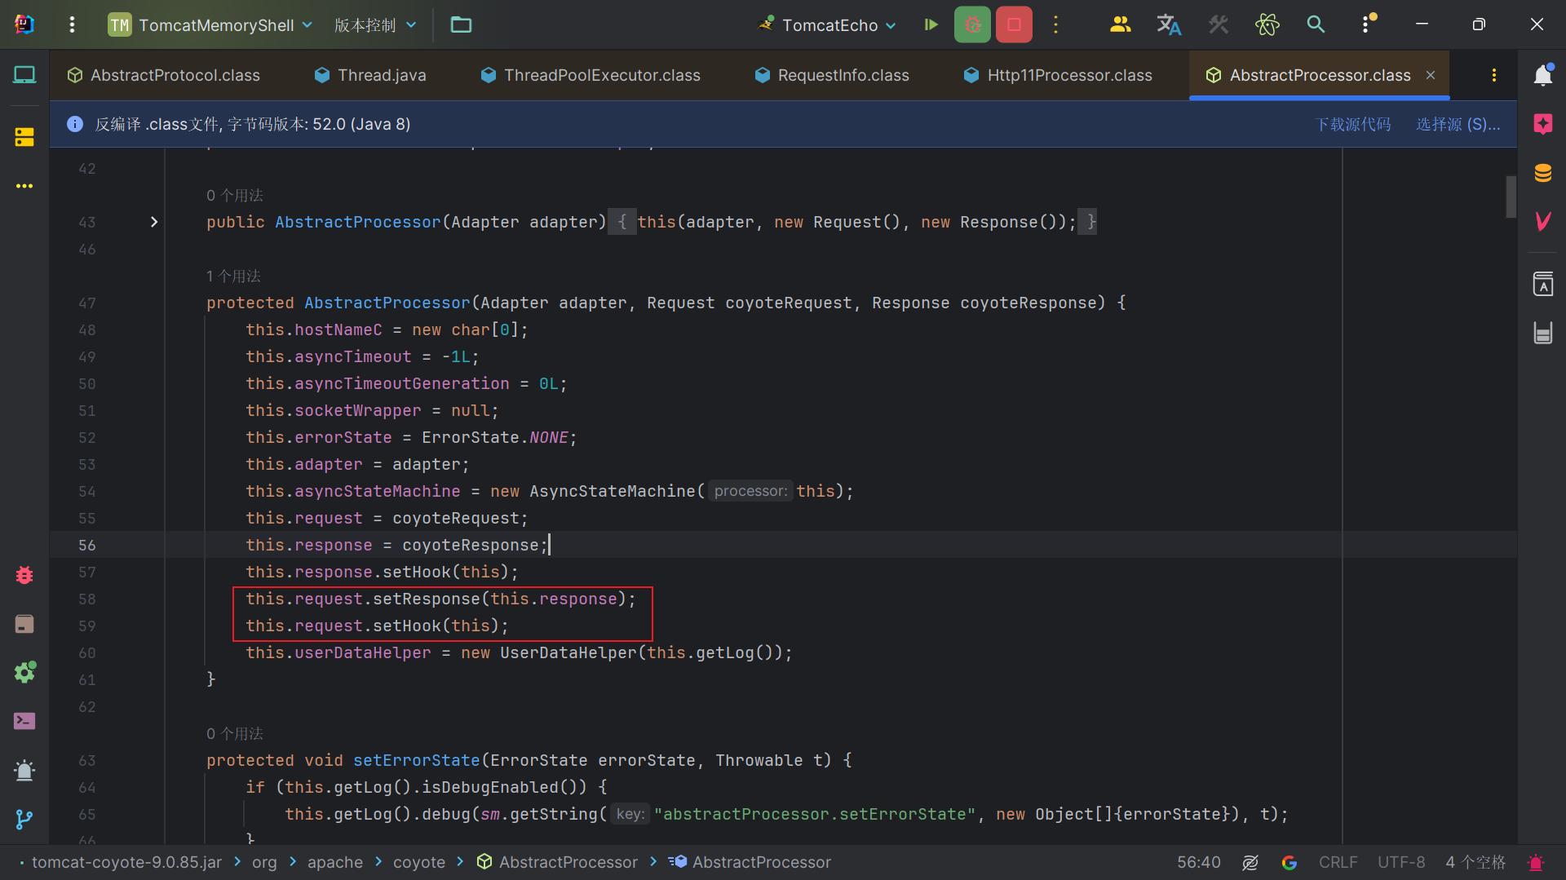Click the sync-disabled icon in status bar

point(1250,862)
